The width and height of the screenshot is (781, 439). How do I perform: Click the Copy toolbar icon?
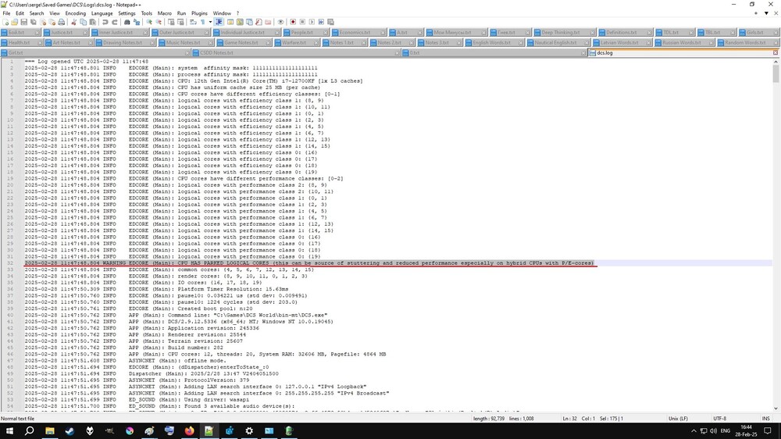click(84, 22)
